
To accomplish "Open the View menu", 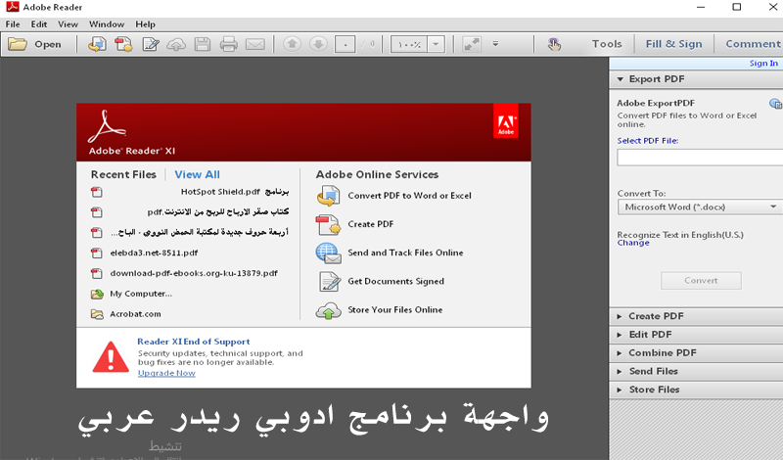I will tap(68, 23).
